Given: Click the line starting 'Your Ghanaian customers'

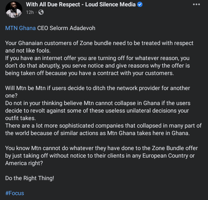Looking at the screenshot, I should 99,43.
